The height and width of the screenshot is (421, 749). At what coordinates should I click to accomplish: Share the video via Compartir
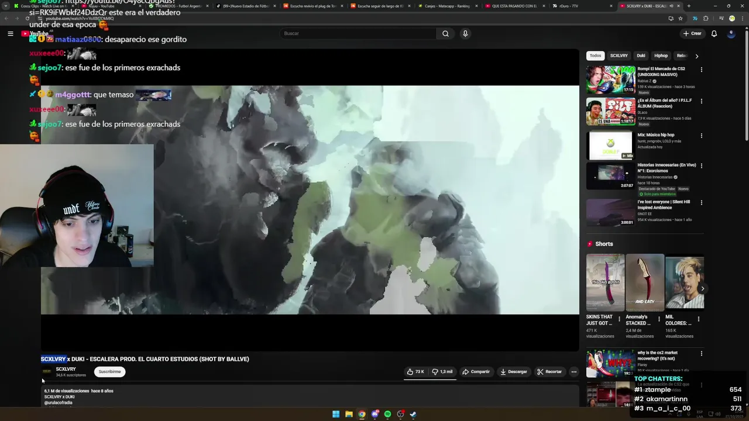tap(476, 371)
